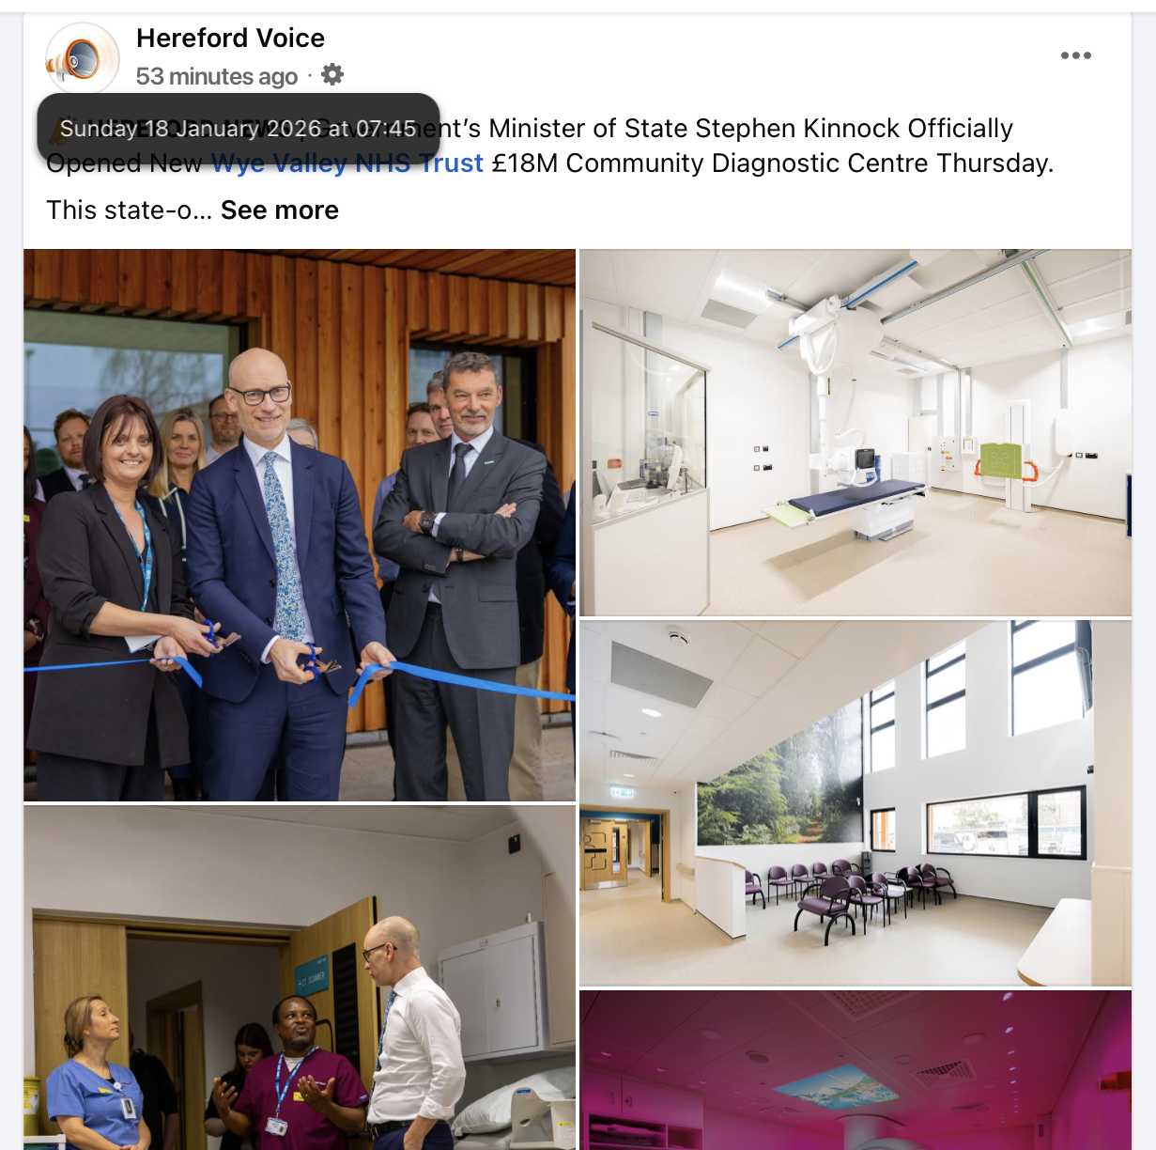This screenshot has width=1156, height=1150.
Task: Visit the Hereford Voice page name link
Action: 230,38
